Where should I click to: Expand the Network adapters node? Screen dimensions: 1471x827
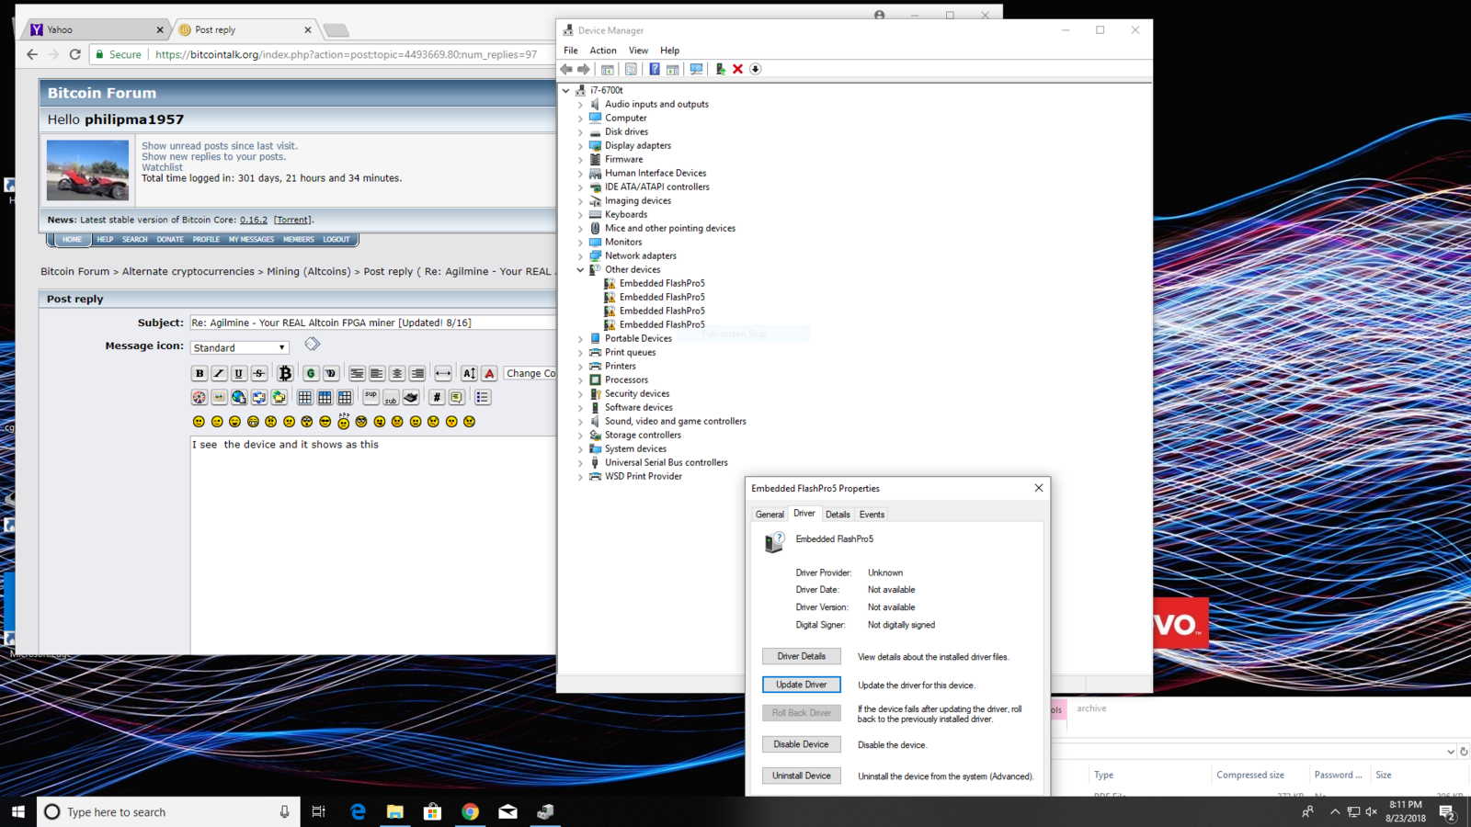click(x=580, y=256)
